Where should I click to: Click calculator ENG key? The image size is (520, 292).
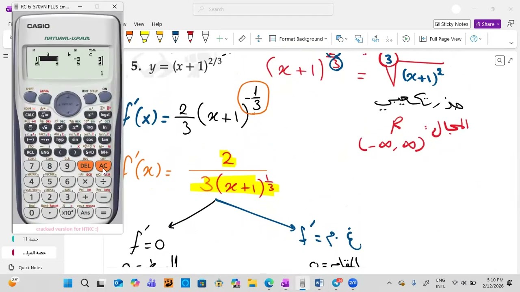pos(45,152)
